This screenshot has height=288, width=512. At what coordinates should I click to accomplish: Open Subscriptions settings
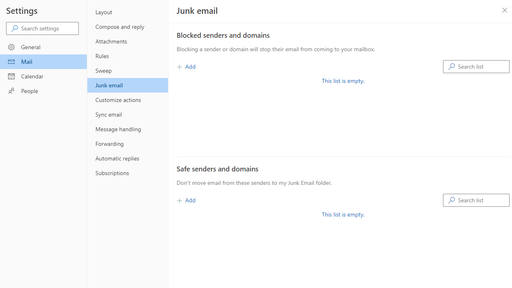[x=127, y=173]
